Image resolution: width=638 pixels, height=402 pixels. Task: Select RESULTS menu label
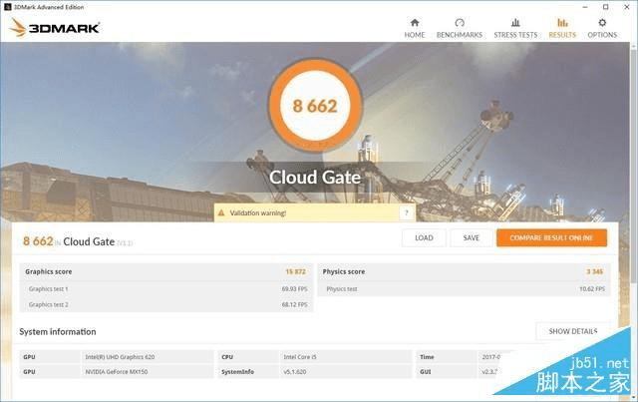tap(562, 35)
